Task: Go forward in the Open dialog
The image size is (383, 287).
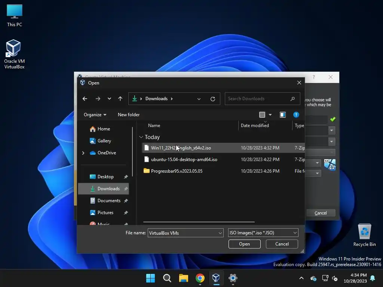Action: pos(98,99)
